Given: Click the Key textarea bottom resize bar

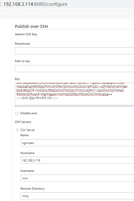Looking at the screenshot, I should coord(74,106).
